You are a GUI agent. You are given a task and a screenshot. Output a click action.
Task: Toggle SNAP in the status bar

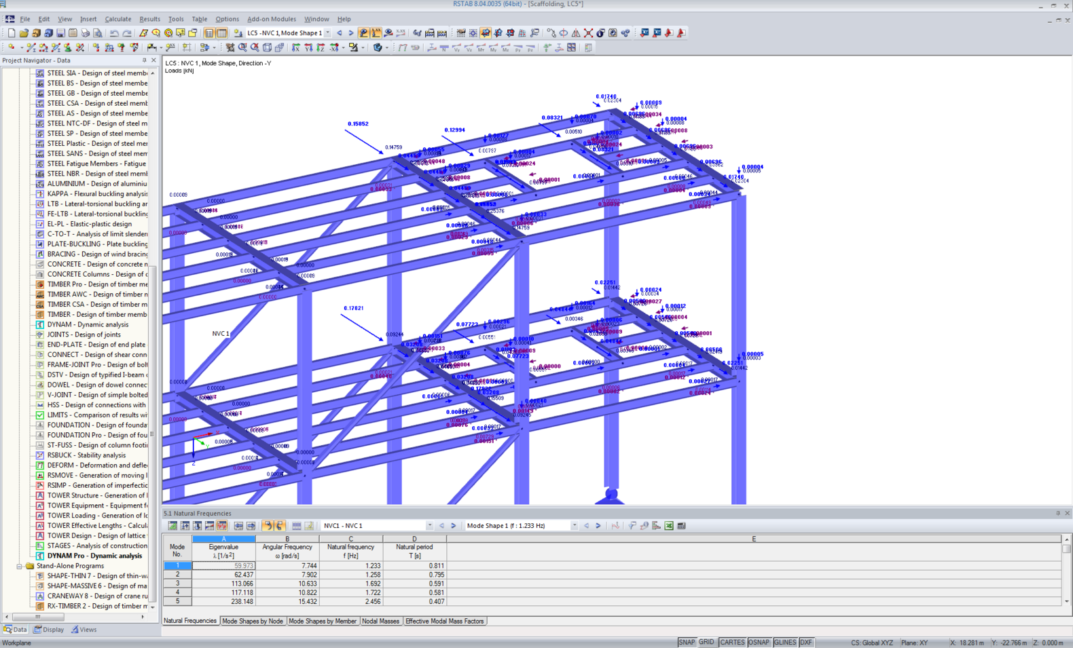687,643
